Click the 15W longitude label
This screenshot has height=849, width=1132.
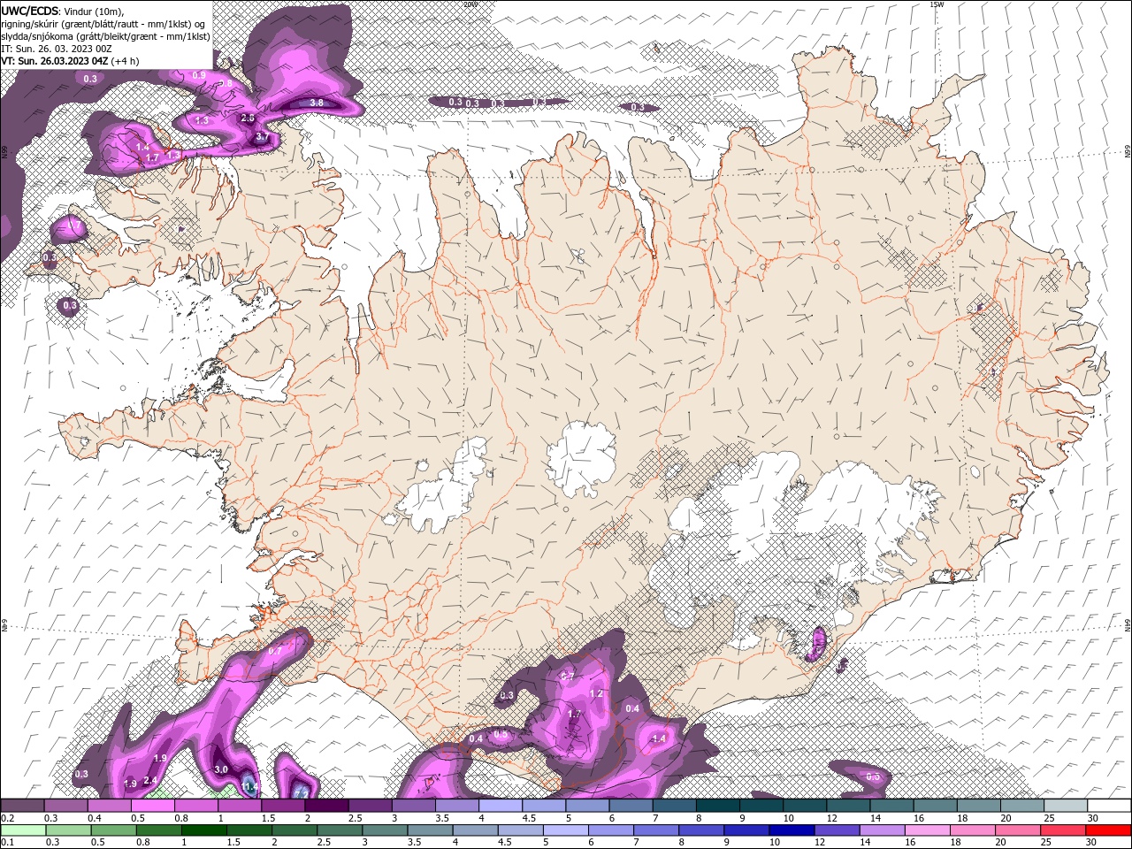point(937,4)
